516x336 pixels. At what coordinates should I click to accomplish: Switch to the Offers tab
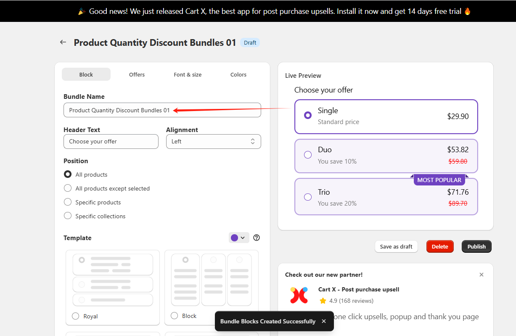click(x=137, y=74)
